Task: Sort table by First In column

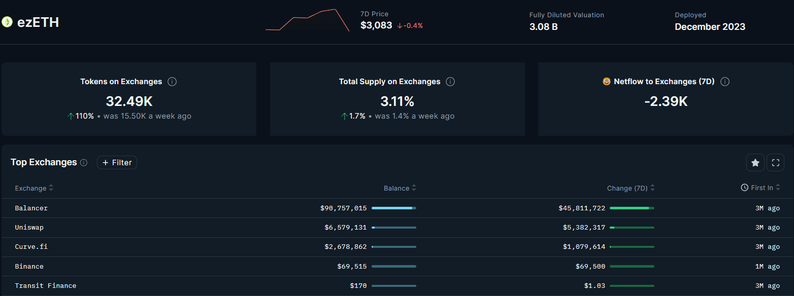Action: [x=762, y=188]
